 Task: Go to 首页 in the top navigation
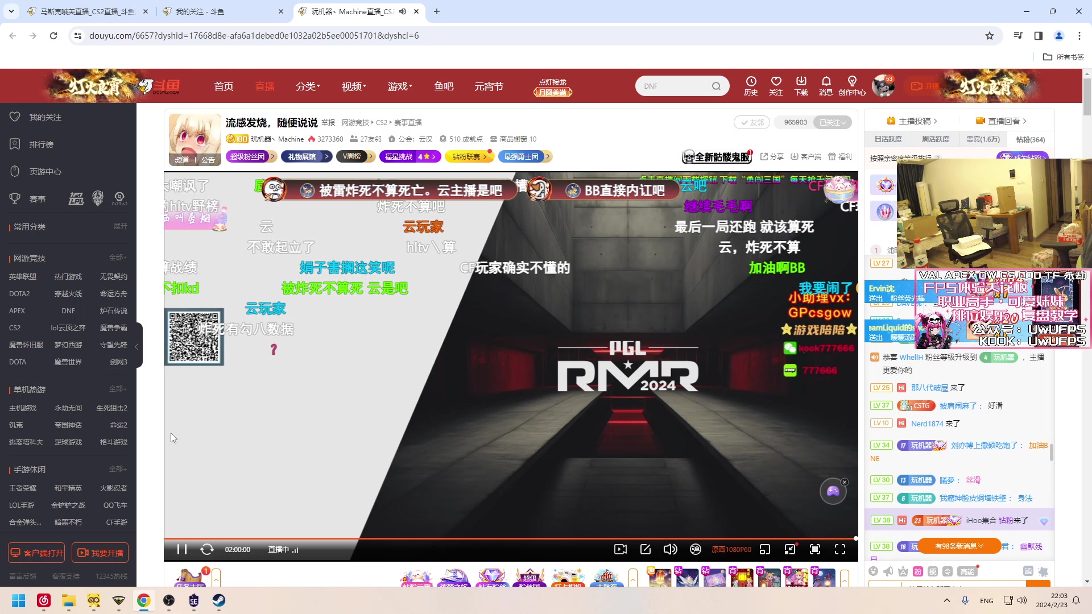click(x=224, y=86)
